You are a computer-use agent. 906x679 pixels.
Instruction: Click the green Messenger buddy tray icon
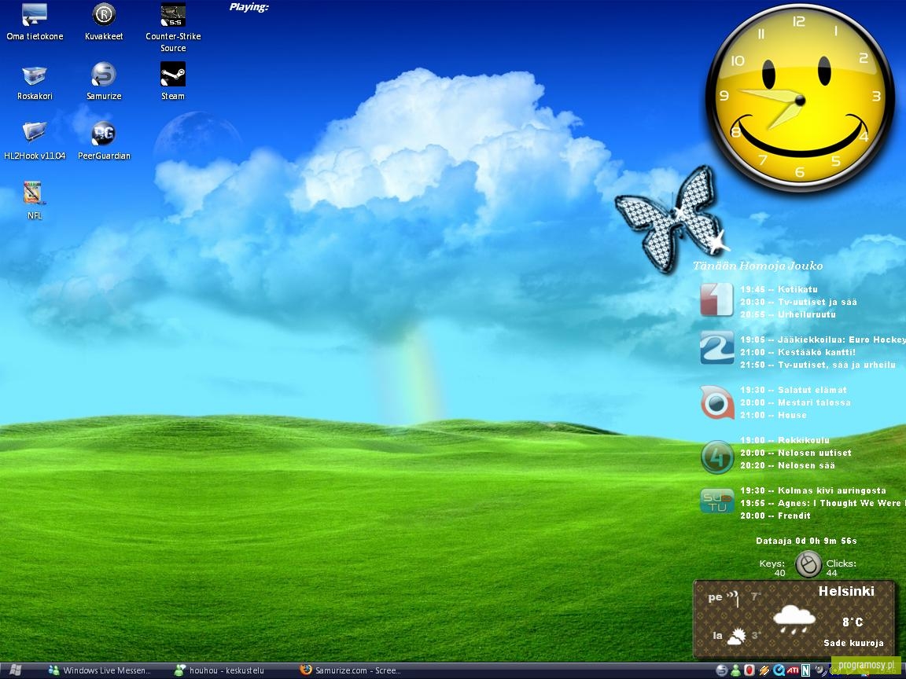735,670
